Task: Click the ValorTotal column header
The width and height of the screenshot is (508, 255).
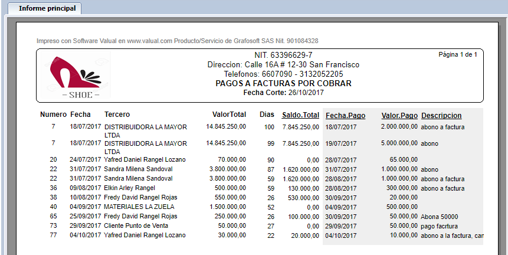Action: point(229,115)
